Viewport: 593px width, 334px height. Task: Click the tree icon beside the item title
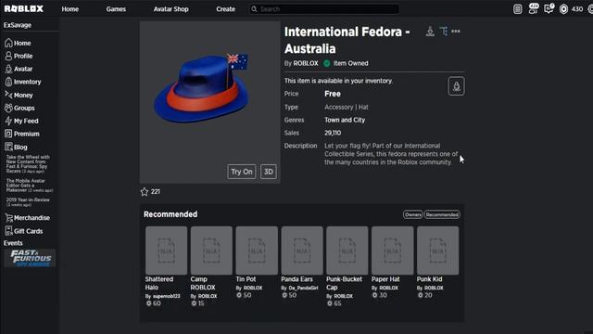click(444, 31)
